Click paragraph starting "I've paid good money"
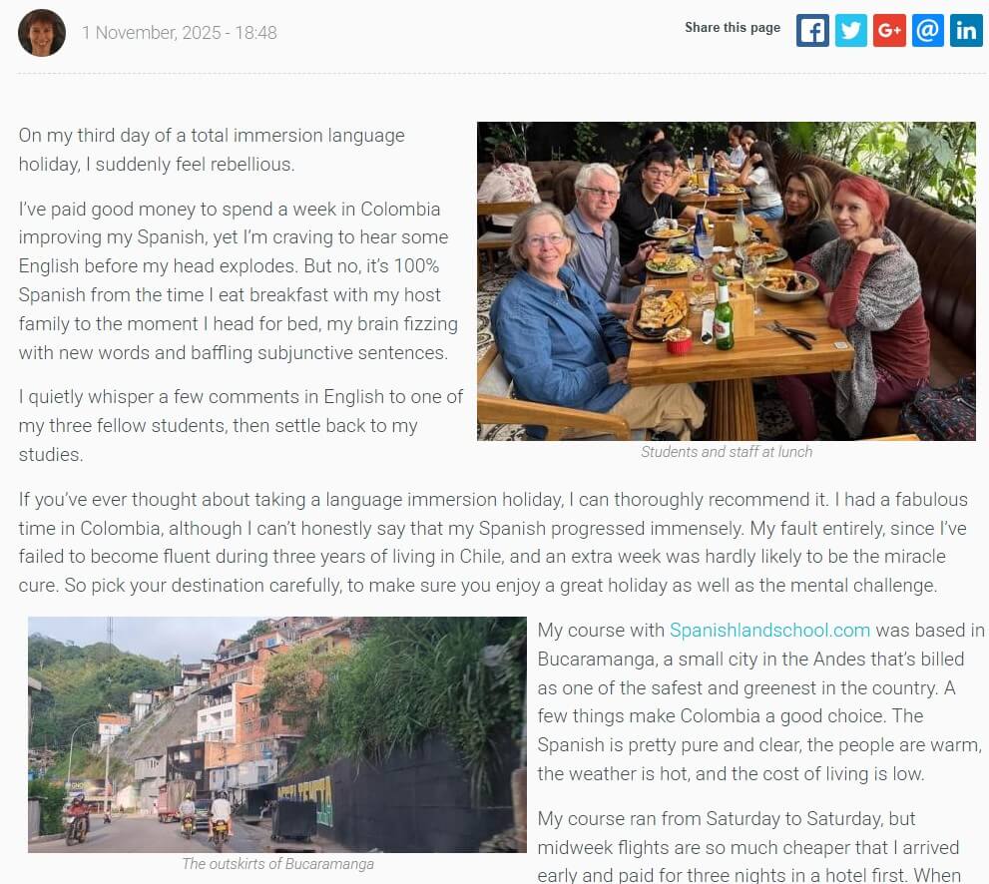This screenshot has width=989, height=884. (x=239, y=280)
